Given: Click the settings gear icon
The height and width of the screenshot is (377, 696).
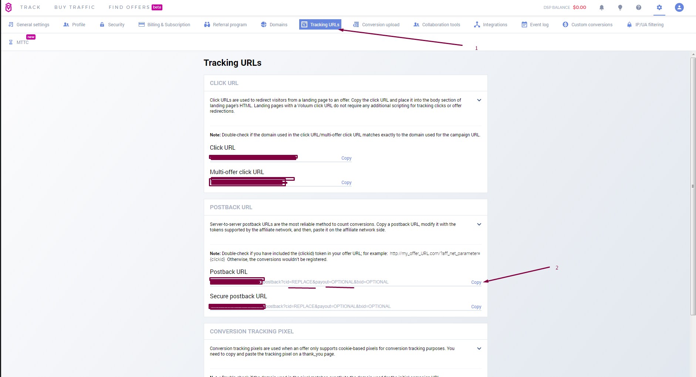Looking at the screenshot, I should pyautogui.click(x=659, y=7).
